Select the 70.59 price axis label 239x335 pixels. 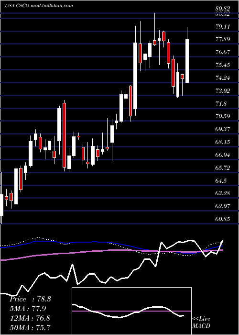pyautogui.click(x=223, y=116)
